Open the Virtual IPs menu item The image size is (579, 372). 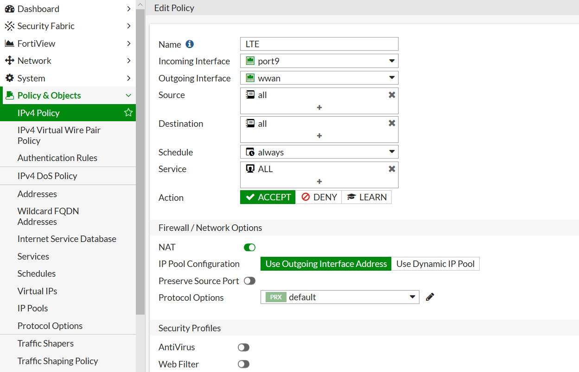37,291
